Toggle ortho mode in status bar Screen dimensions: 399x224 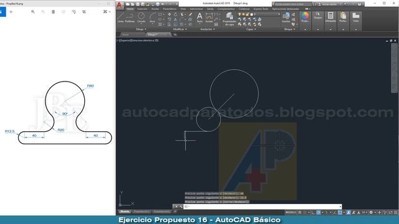(x=314, y=212)
